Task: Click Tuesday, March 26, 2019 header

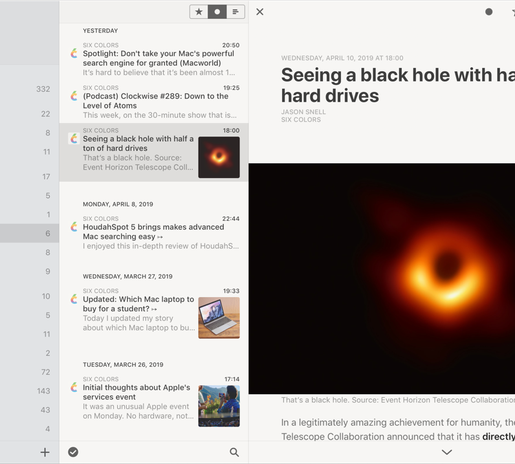Action: pyautogui.click(x=123, y=365)
